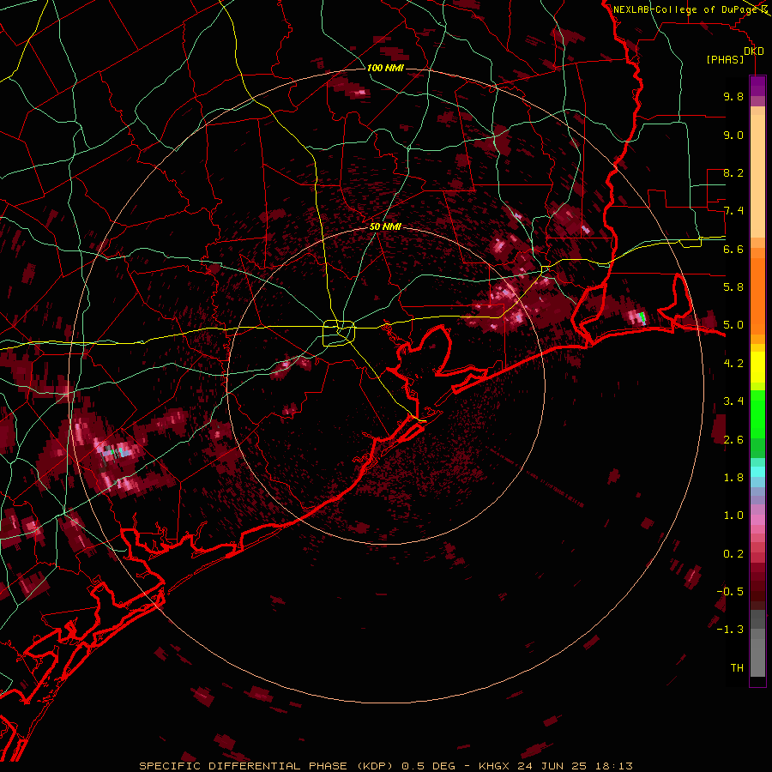
Task: Click the 1.0 value on color scale
Action: coord(733,516)
